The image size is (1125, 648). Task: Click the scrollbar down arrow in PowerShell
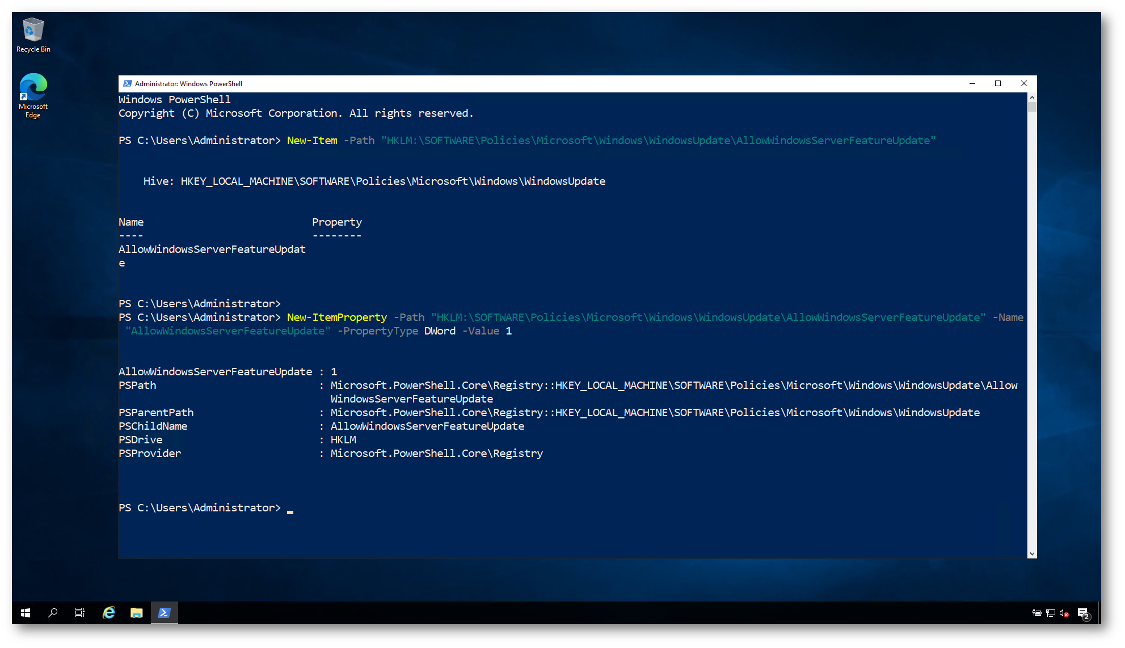click(x=1032, y=554)
